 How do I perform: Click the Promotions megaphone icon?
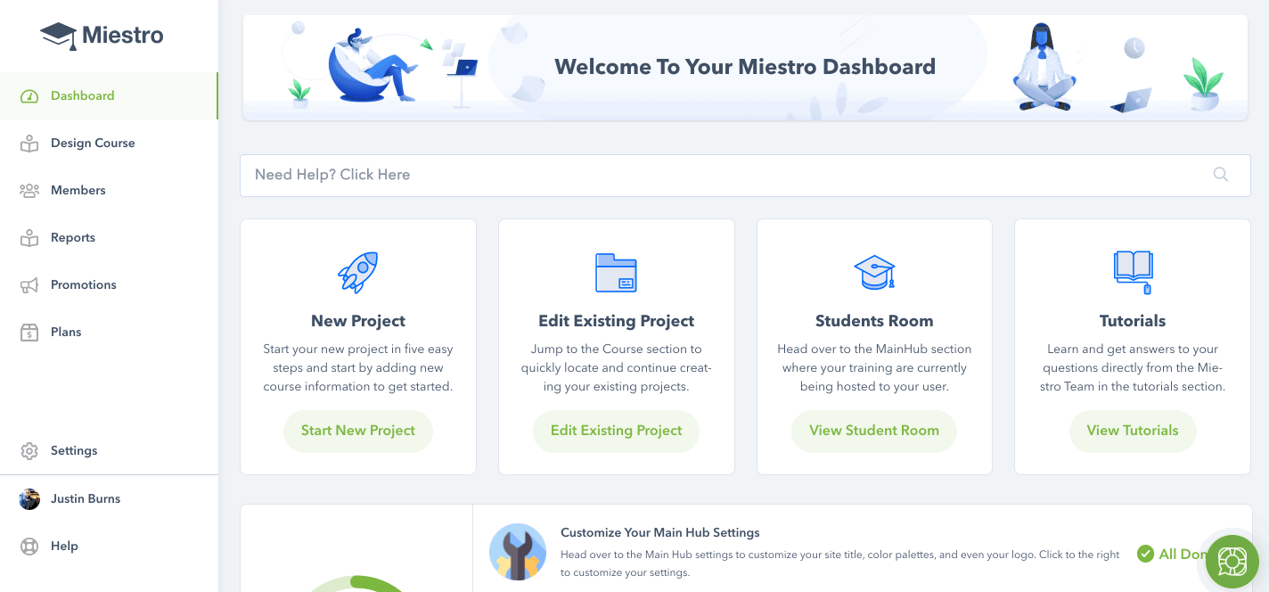(x=29, y=285)
